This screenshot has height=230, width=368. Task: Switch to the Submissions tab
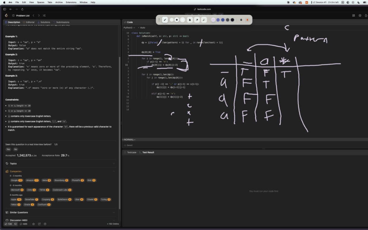click(x=61, y=22)
